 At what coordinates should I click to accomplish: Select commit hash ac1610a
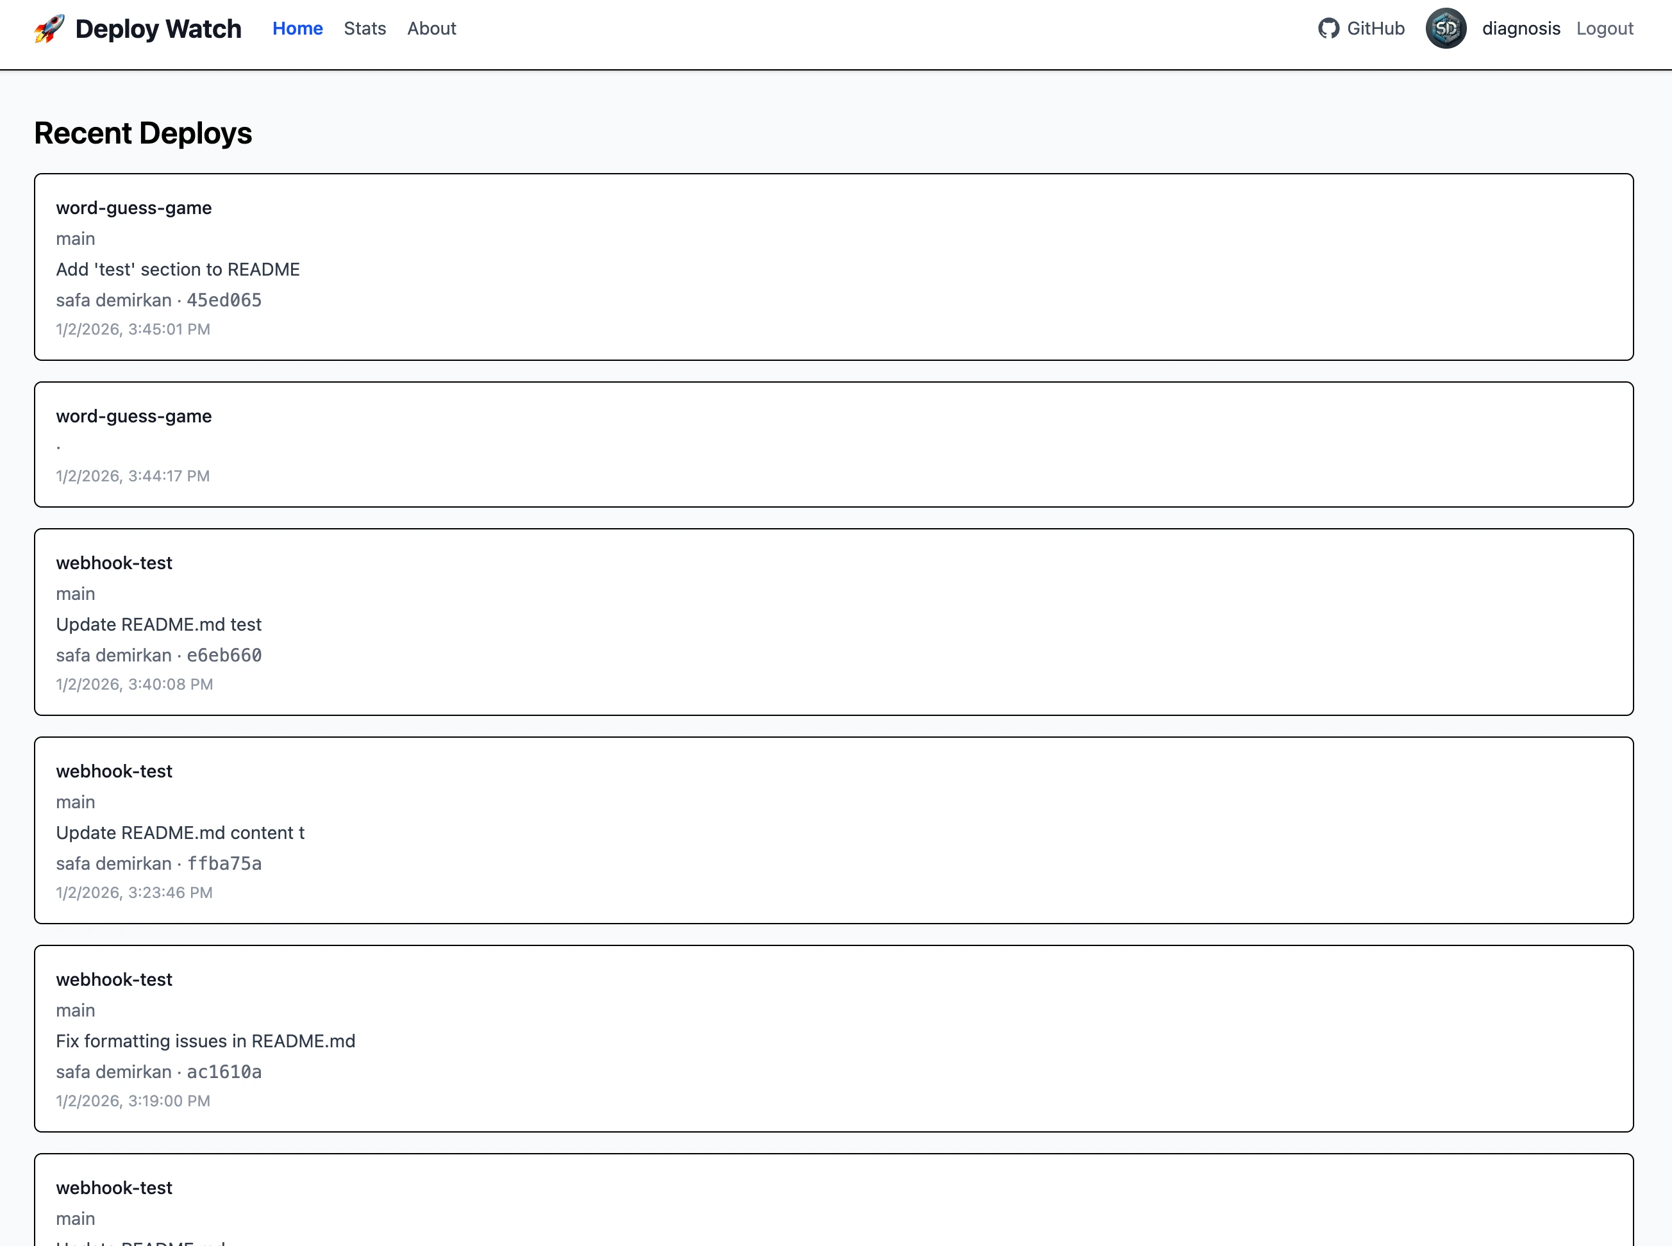tap(223, 1072)
